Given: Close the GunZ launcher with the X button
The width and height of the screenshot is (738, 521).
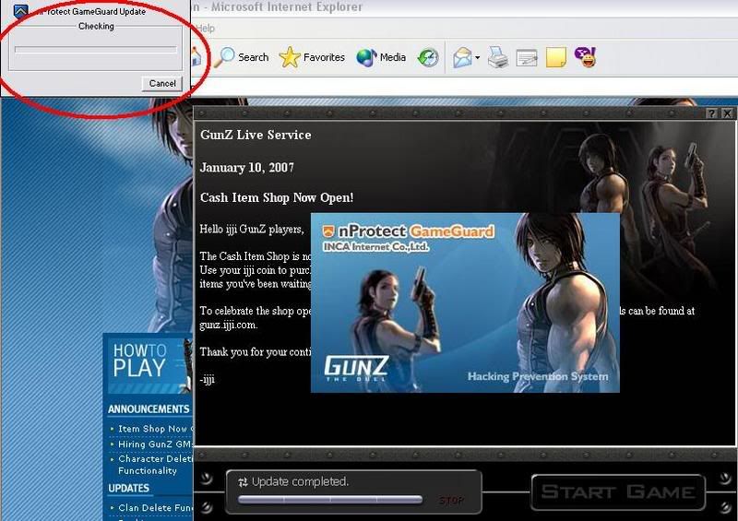Looking at the screenshot, I should click(x=727, y=113).
